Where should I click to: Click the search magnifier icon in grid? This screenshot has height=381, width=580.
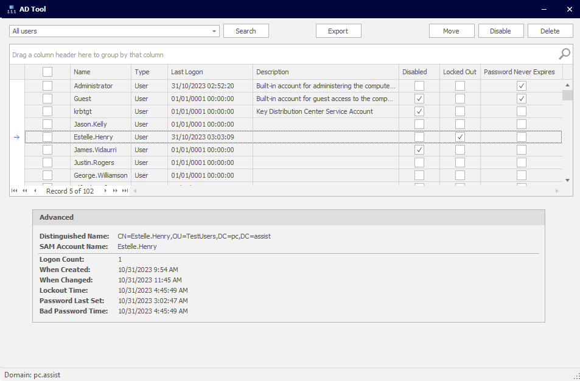[565, 54]
